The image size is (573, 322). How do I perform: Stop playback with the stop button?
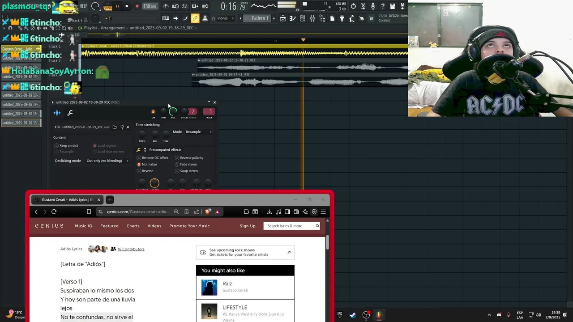pyautogui.click(x=127, y=6)
